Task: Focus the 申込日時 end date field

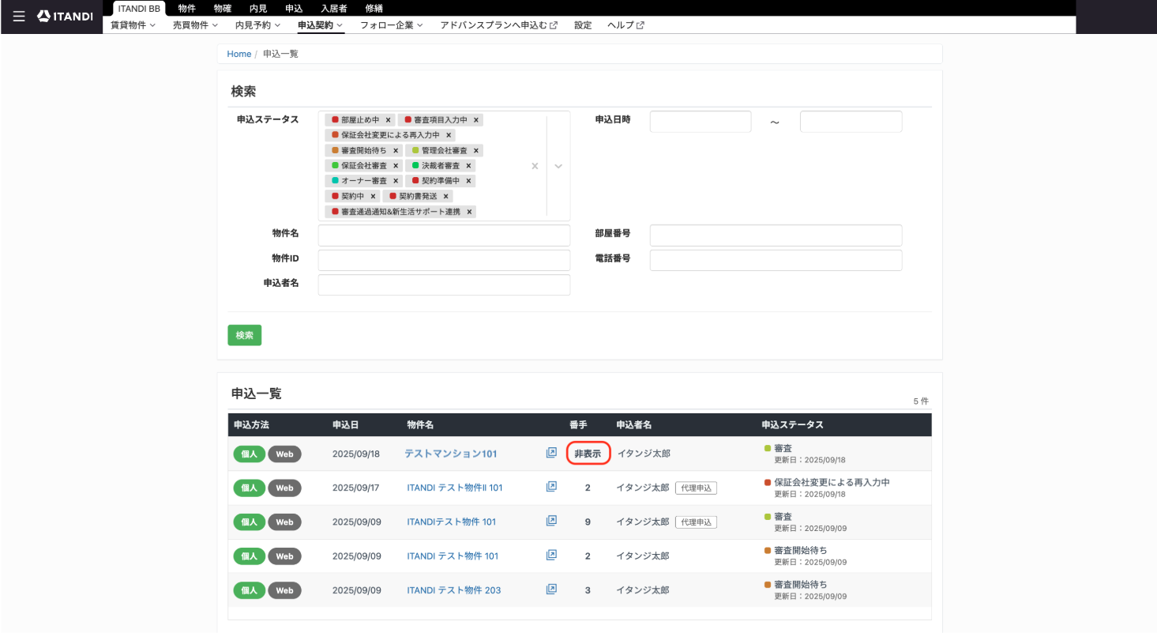Action: click(x=851, y=122)
